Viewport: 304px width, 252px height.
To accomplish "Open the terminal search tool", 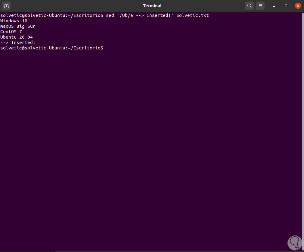I will tap(250, 6).
